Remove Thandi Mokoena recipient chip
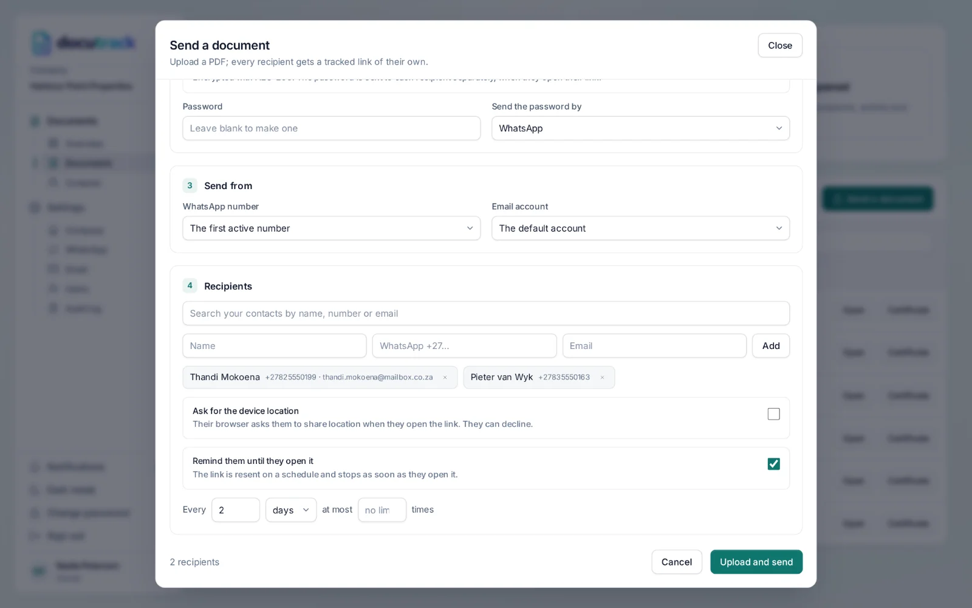The height and width of the screenshot is (608, 972). pos(445,378)
